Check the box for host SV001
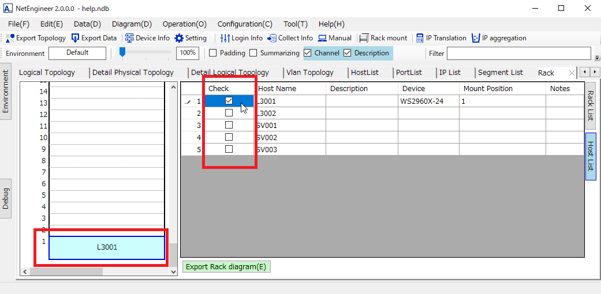This screenshot has width=601, height=294. tap(229, 125)
